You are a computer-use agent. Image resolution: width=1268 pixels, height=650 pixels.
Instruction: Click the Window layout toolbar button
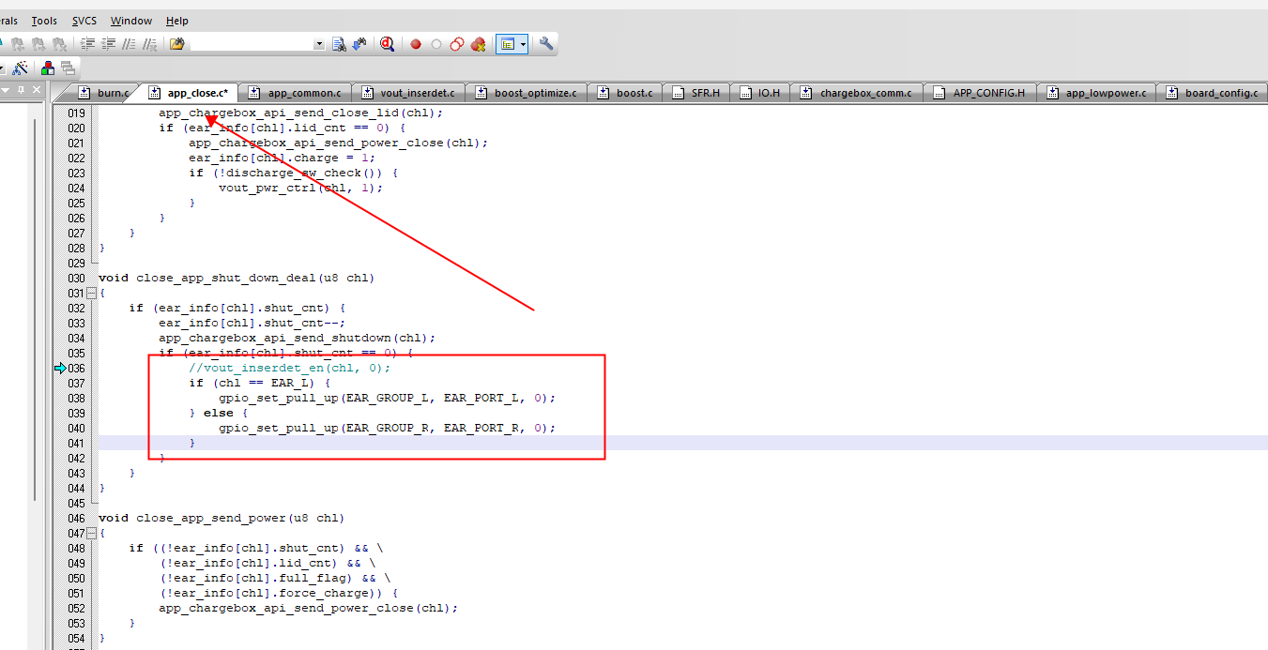point(508,44)
